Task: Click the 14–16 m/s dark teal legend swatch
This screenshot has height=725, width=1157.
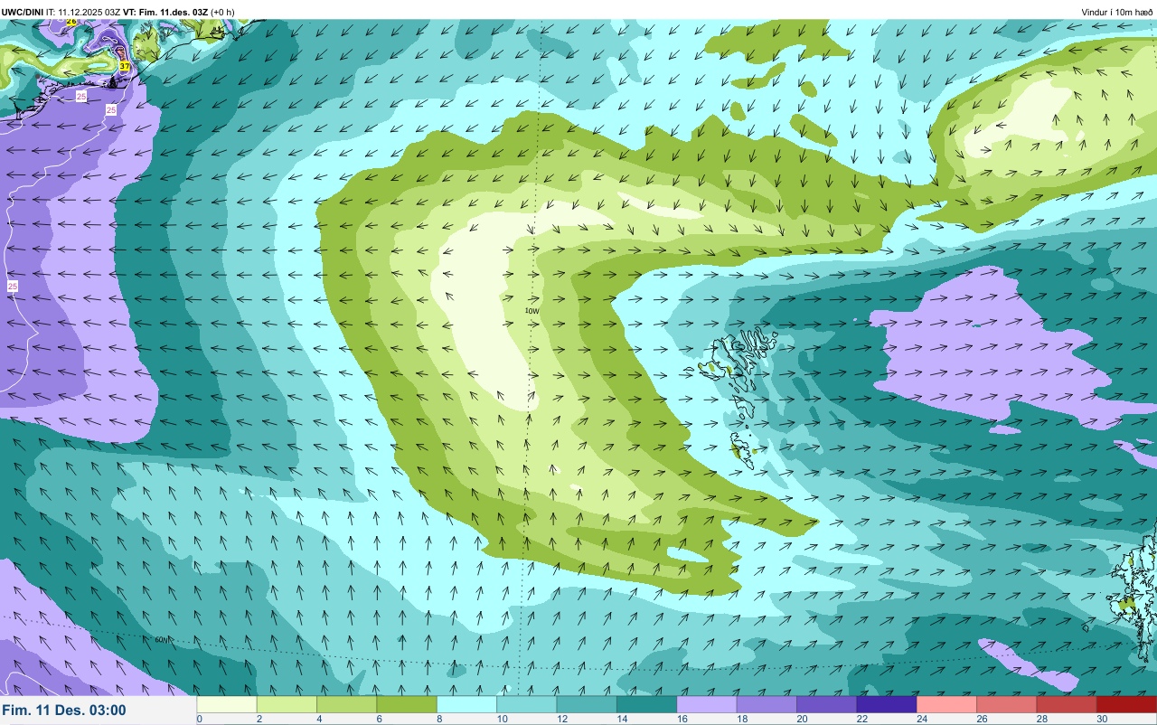Action: tap(646, 704)
